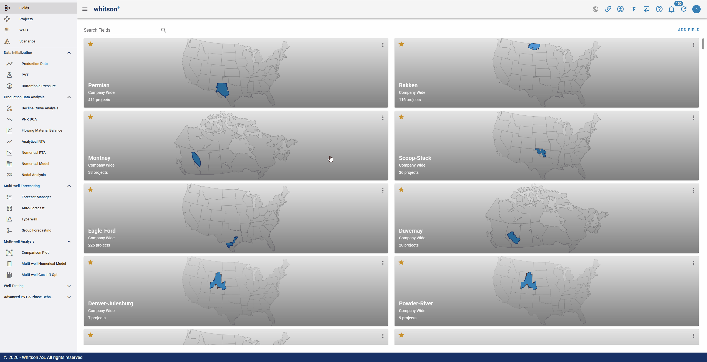
Task: Click the download icon in top toolbar
Action: [620, 9]
